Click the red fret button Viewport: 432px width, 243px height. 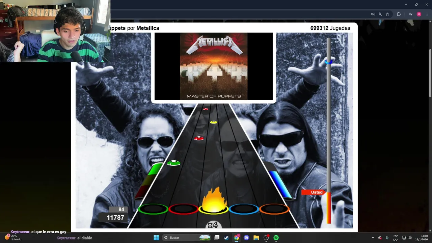point(183,209)
